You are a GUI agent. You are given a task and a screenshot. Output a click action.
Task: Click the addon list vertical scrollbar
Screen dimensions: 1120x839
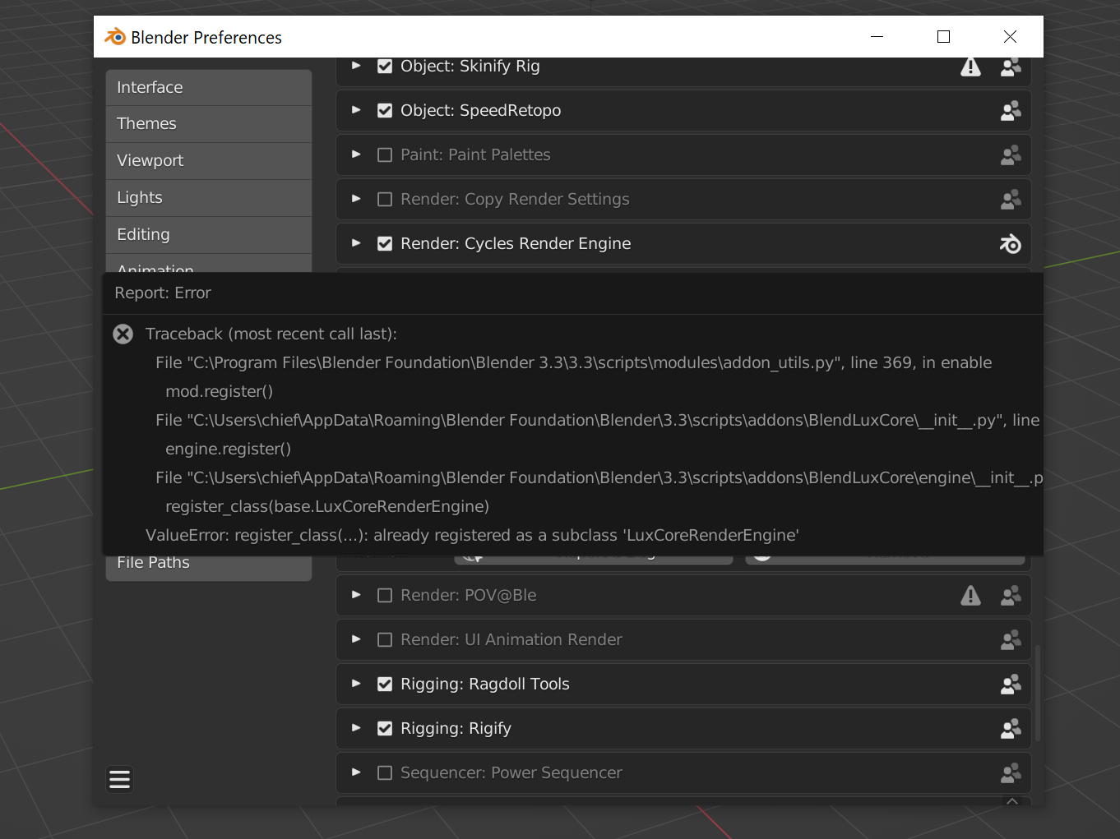coord(1038,692)
